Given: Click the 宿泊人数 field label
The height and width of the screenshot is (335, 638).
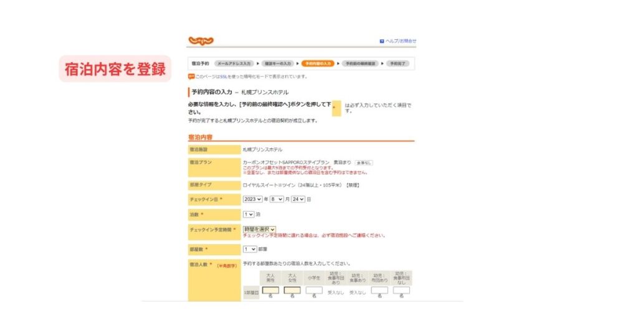Looking at the screenshot, I should (201, 265).
